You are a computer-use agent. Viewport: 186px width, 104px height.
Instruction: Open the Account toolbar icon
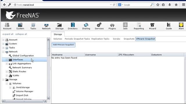pyautogui.click(x=7, y=26)
